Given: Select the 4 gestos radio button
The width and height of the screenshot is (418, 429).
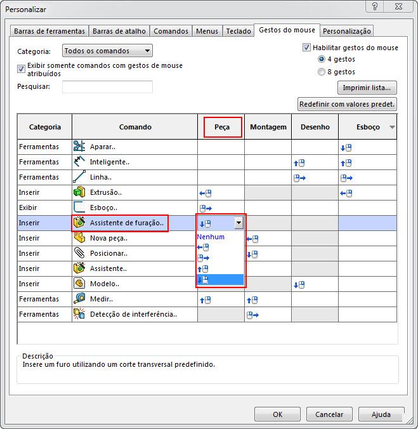Looking at the screenshot, I should click(x=322, y=59).
